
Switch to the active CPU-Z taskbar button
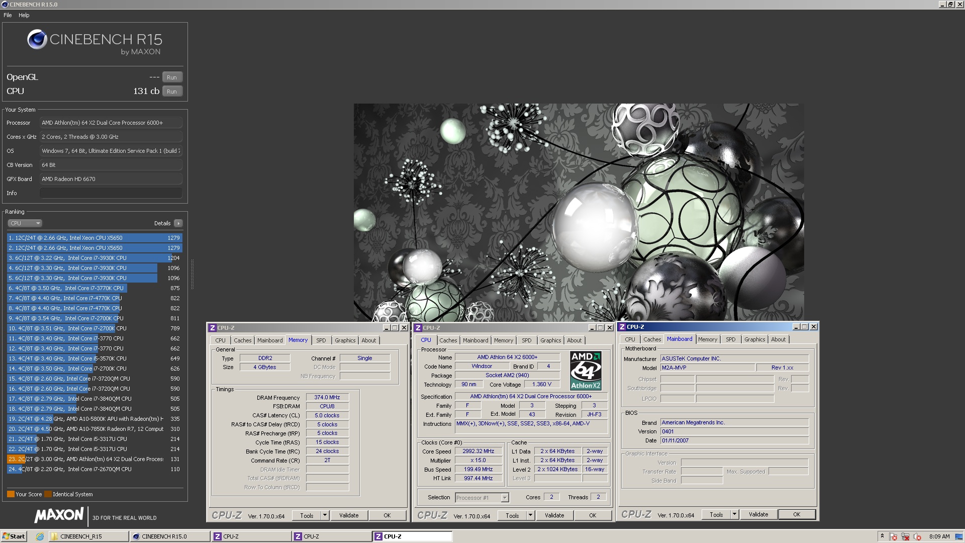pyautogui.click(x=412, y=536)
